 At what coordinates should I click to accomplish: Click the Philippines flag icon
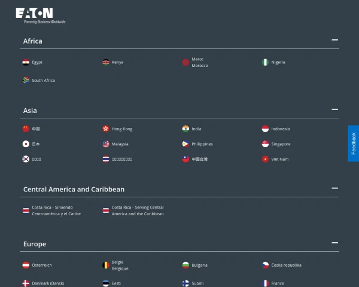point(185,144)
